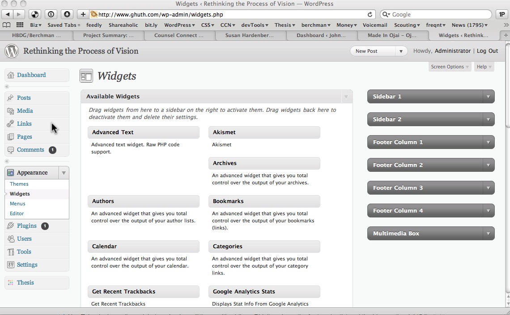Select the Google Analytics Stats widget

pos(264,292)
